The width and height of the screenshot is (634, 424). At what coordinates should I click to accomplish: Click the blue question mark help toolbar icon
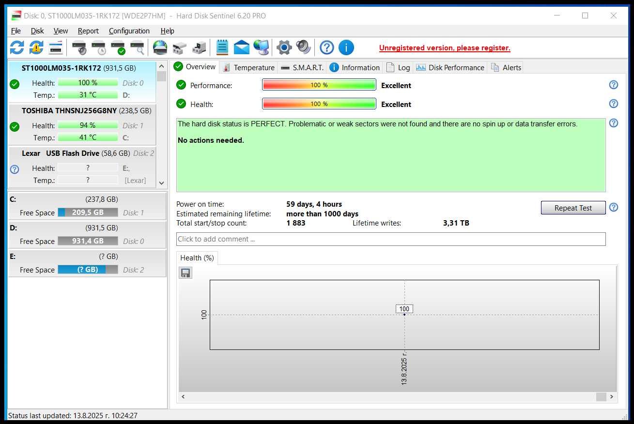[x=327, y=47]
